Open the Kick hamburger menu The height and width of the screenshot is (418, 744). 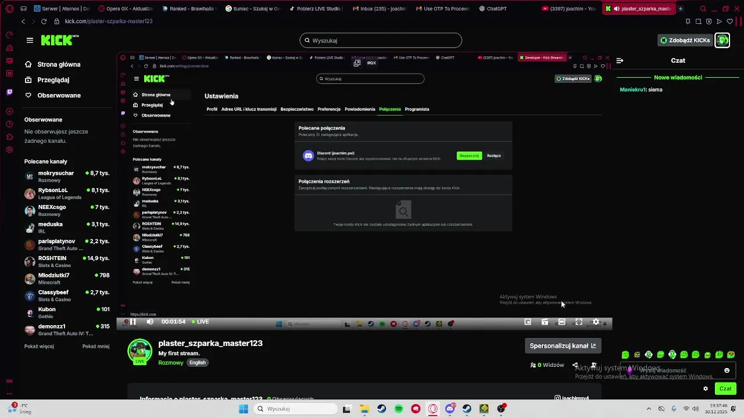[30, 40]
